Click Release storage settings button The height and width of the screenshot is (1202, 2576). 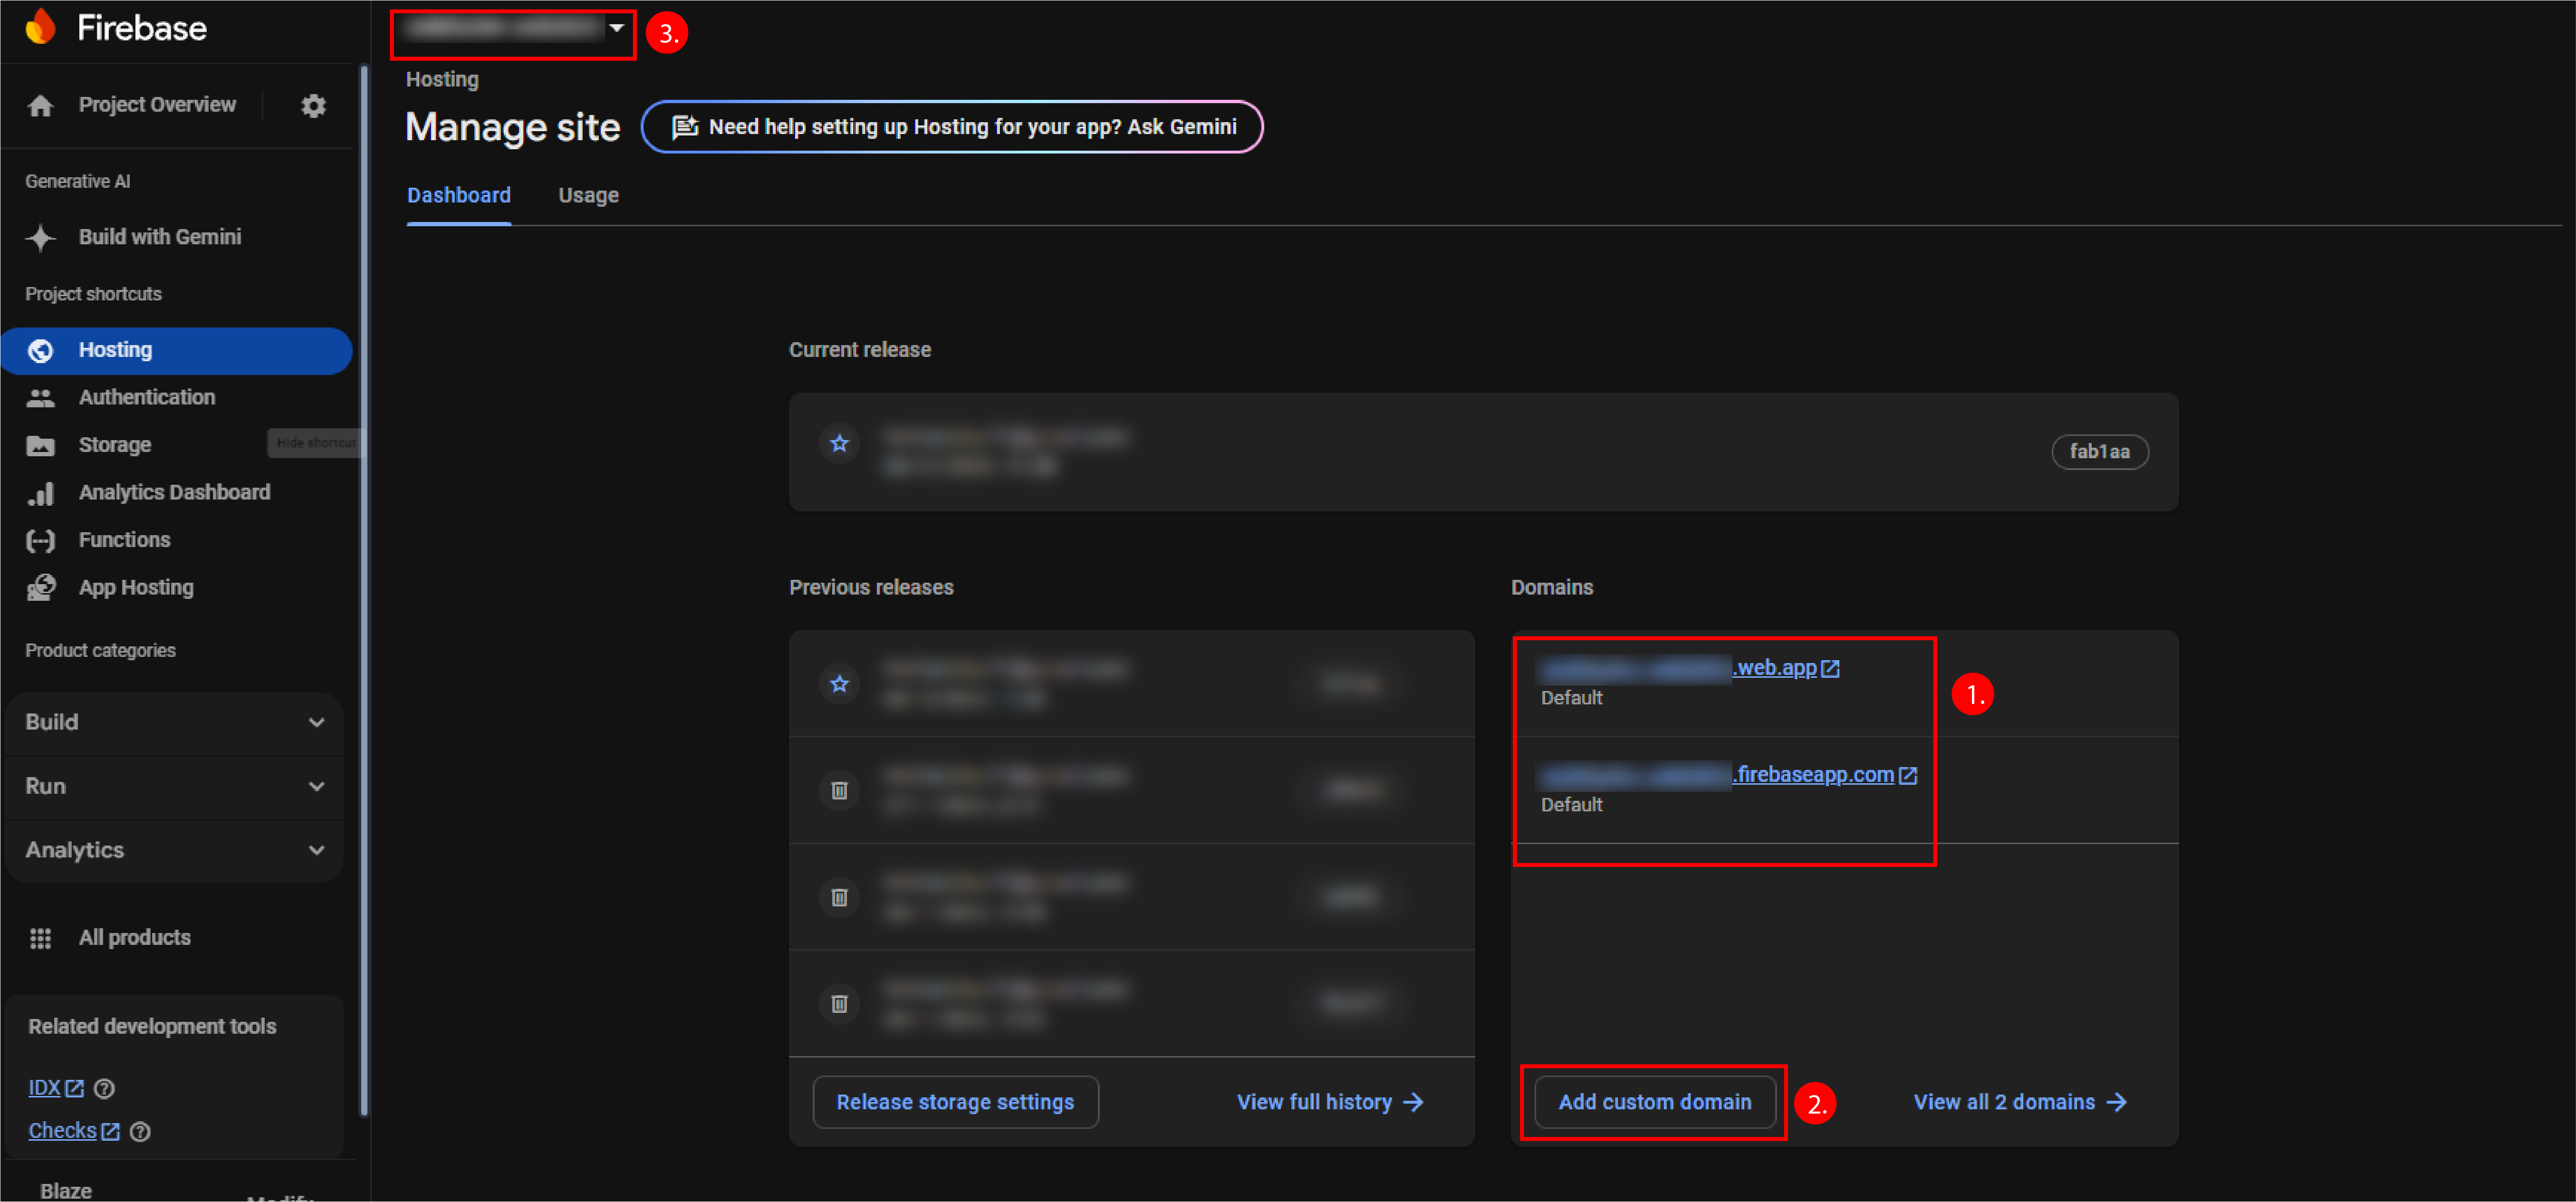pos(955,1102)
